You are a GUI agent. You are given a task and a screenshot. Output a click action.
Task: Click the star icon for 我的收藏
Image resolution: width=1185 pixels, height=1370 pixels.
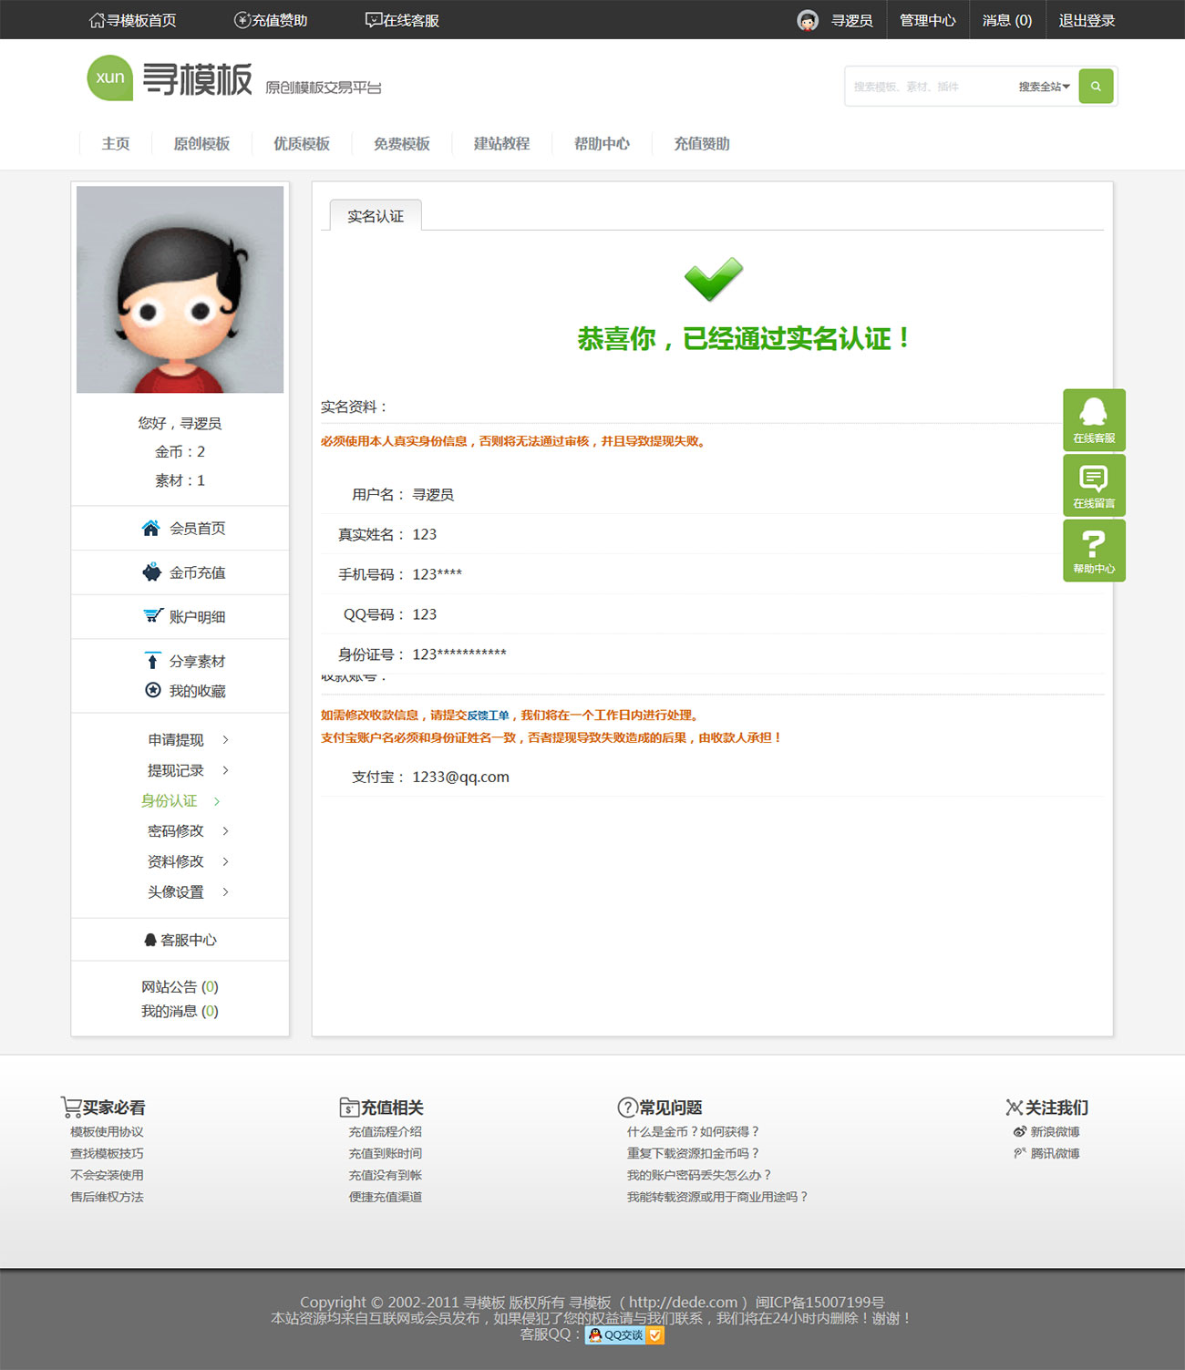pos(153,691)
